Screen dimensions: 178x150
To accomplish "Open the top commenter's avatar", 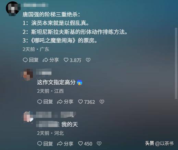I will click(x=13, y=9).
